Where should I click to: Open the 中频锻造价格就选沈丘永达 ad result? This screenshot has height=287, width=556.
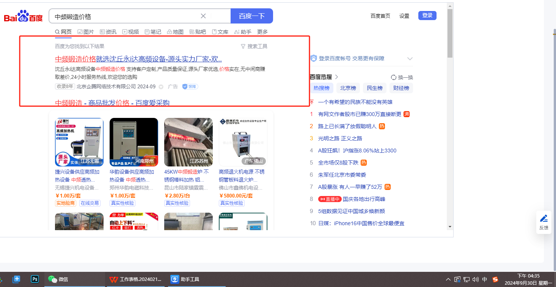coord(138,59)
